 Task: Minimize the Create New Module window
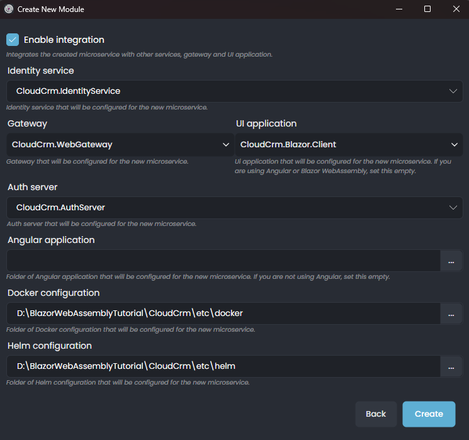point(398,9)
